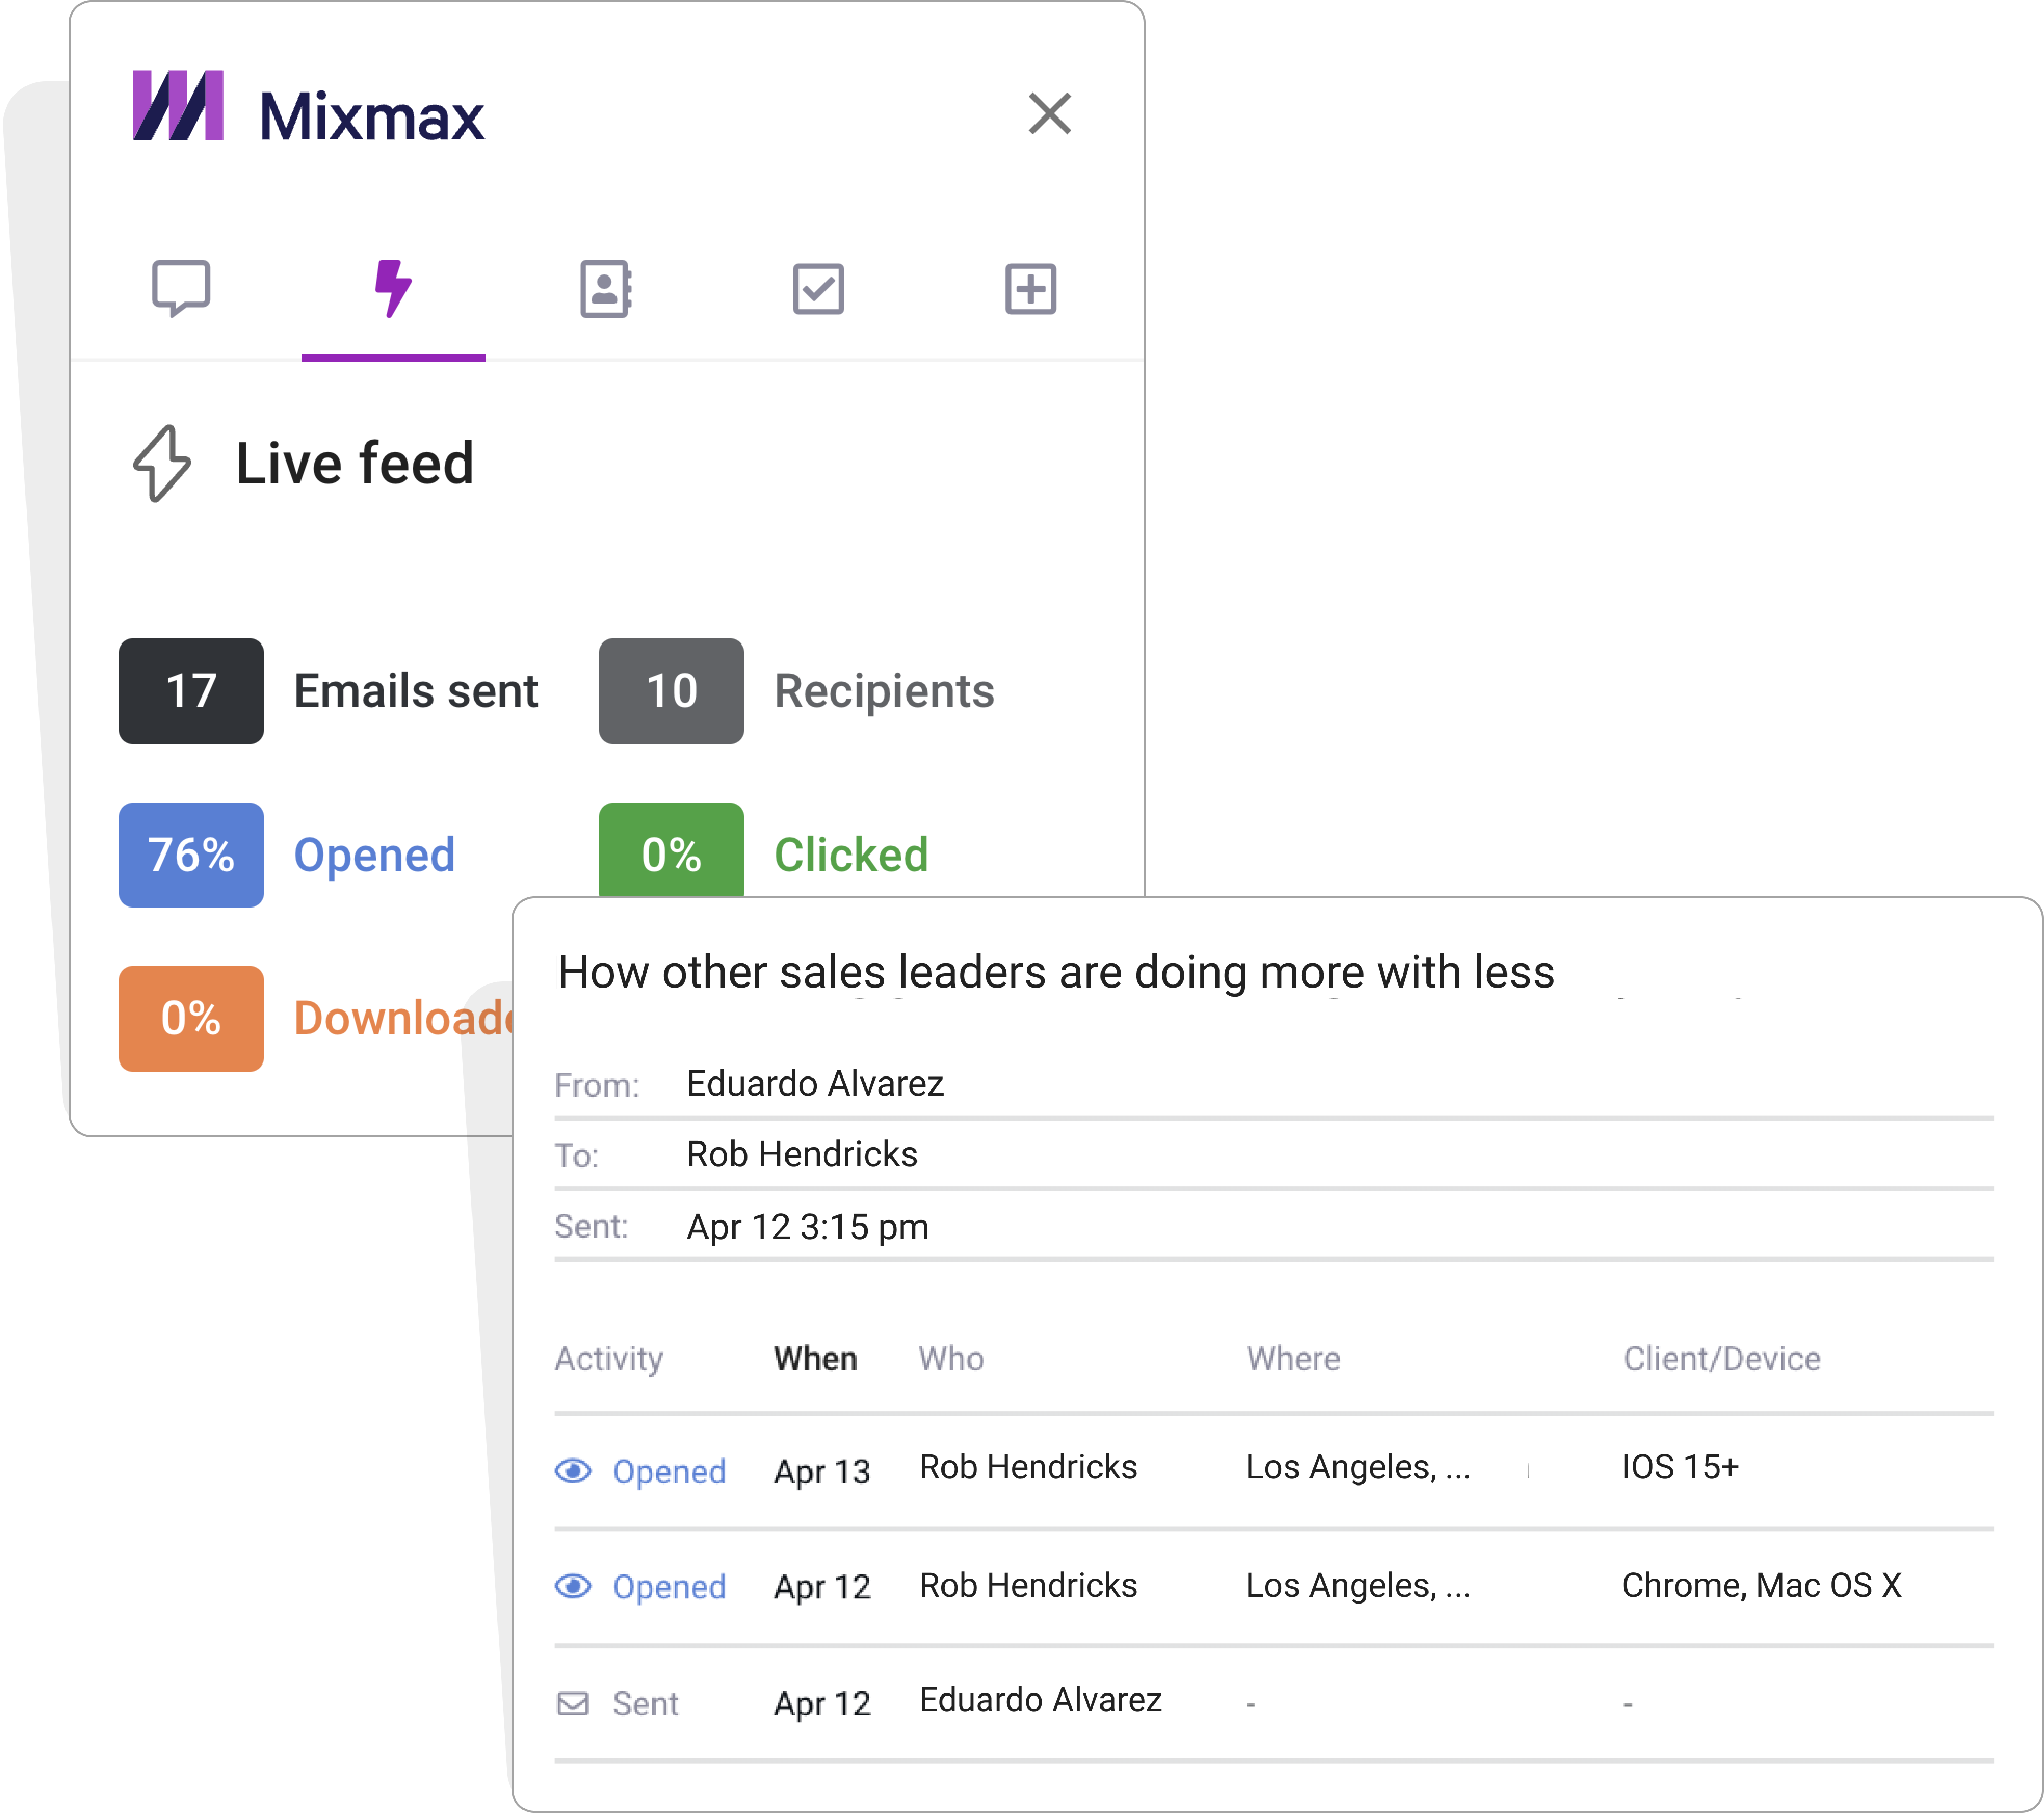Expand the truncated Los Angeles location on Apr 13
This screenshot has height=1813, width=2044.
[1357, 1467]
